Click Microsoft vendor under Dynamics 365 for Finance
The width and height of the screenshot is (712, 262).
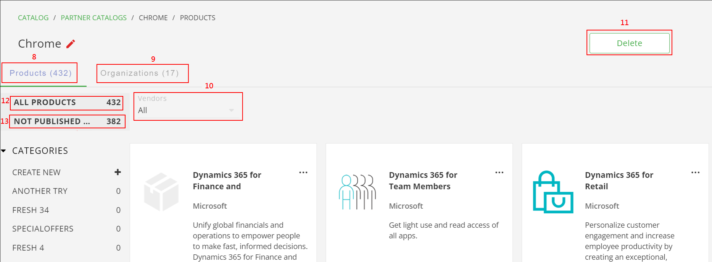click(x=210, y=206)
